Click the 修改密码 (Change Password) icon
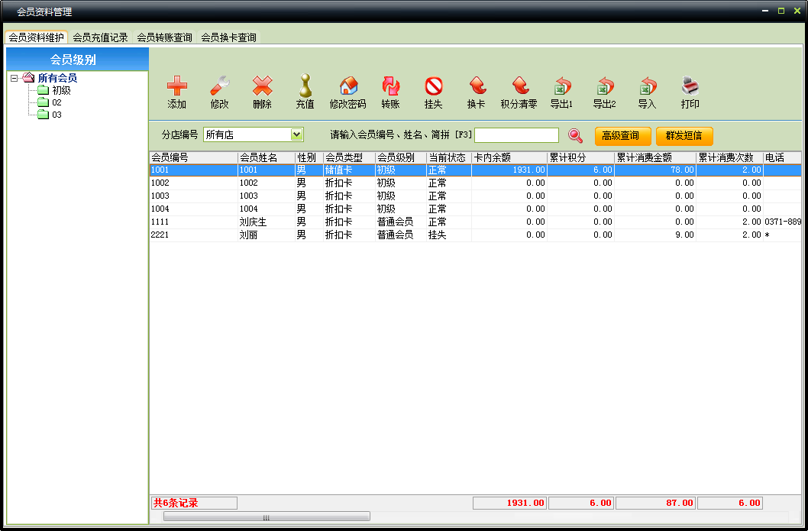The image size is (808, 531). click(x=347, y=92)
